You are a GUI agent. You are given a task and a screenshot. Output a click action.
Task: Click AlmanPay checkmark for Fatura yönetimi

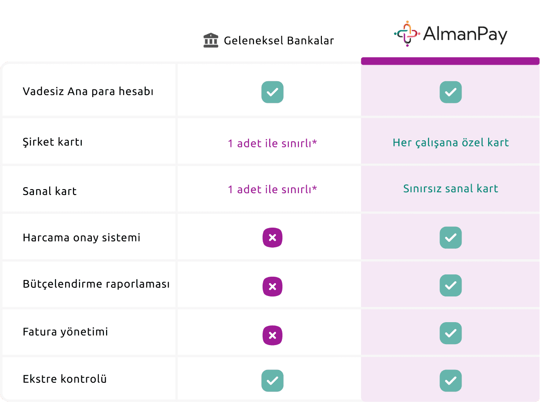(450, 333)
